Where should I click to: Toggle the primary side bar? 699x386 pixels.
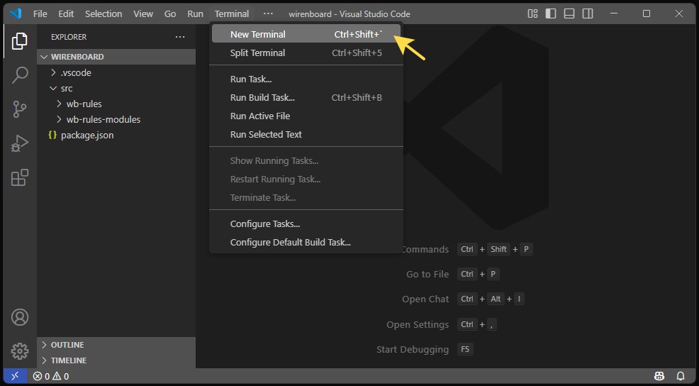pos(551,13)
